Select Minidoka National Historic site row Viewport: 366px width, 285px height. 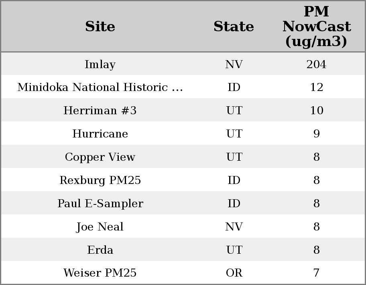(x=100, y=87)
